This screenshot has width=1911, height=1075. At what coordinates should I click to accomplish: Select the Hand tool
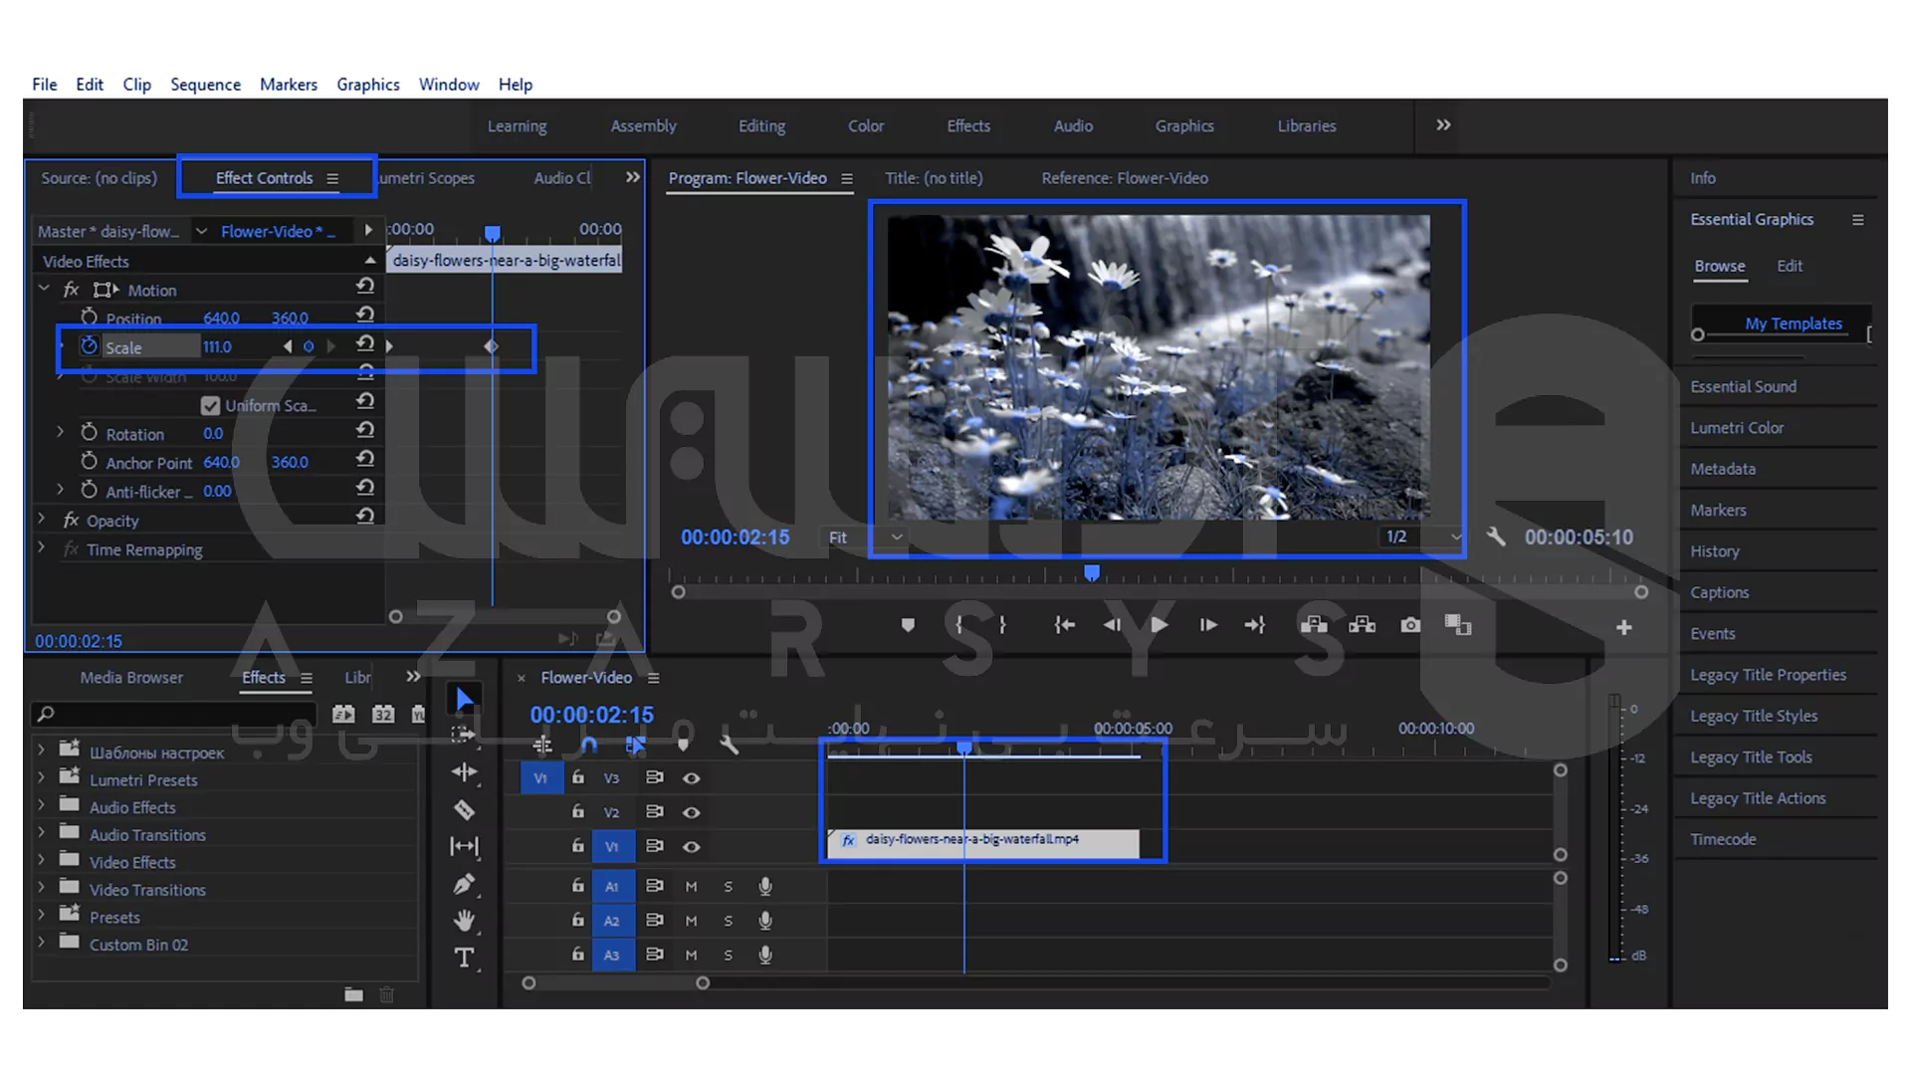coord(464,921)
